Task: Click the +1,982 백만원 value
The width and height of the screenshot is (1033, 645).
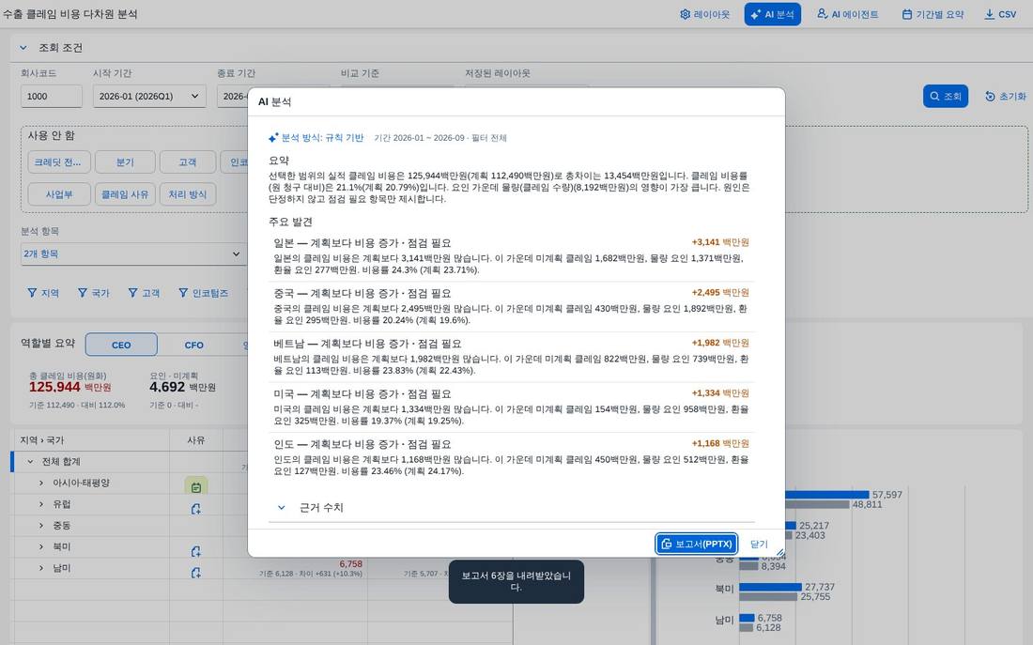Action: pyautogui.click(x=720, y=343)
